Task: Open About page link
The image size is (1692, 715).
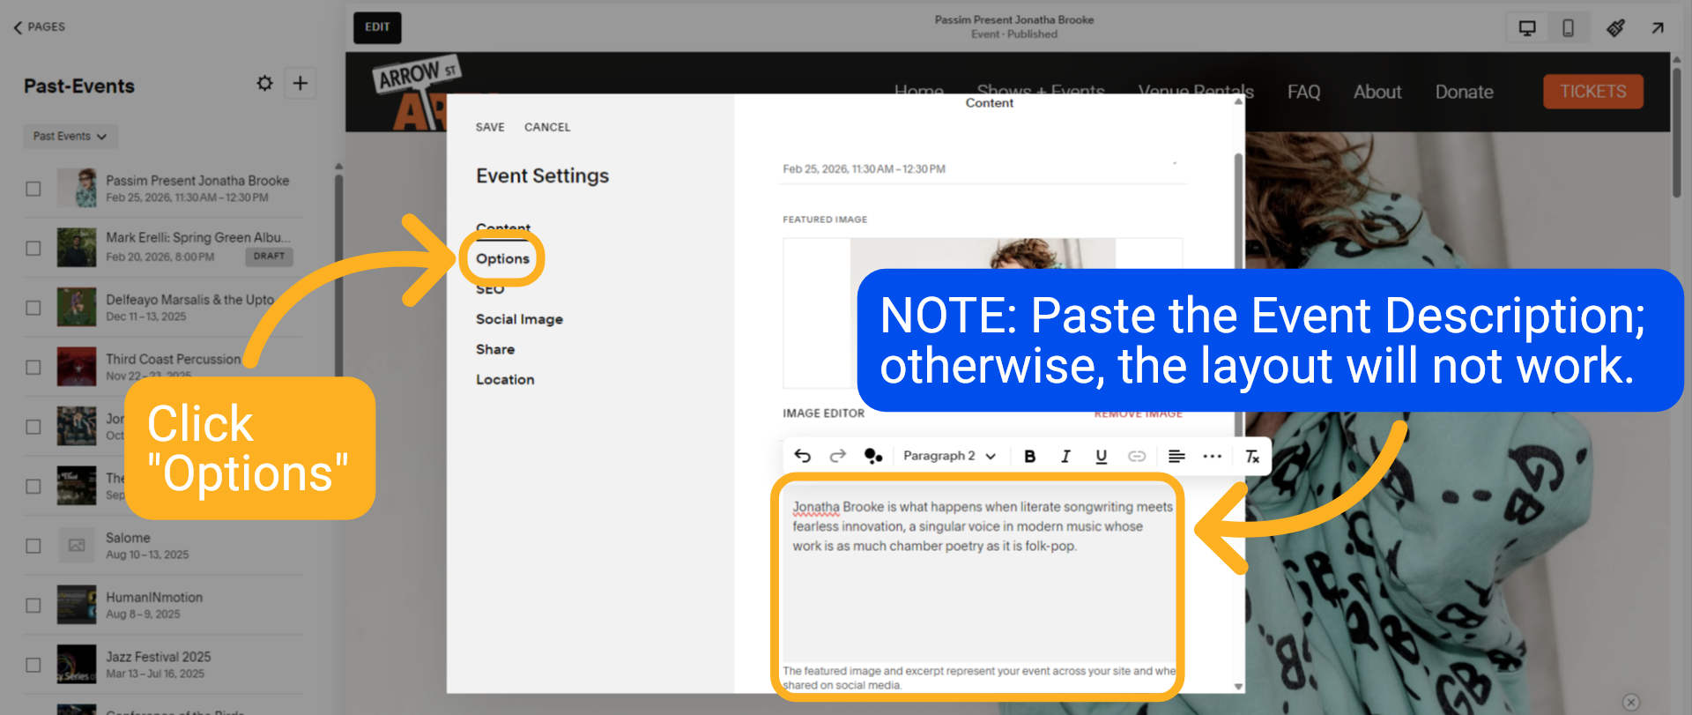Action: 1377,92
